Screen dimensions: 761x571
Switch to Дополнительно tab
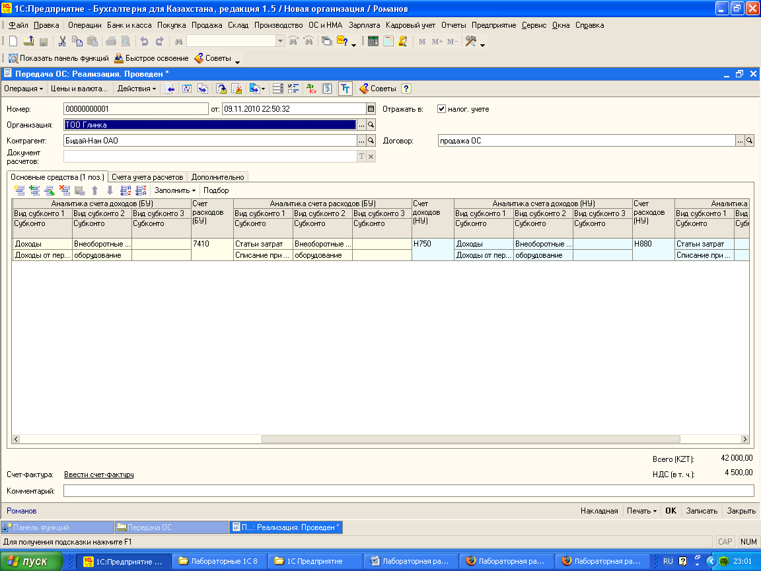217,177
